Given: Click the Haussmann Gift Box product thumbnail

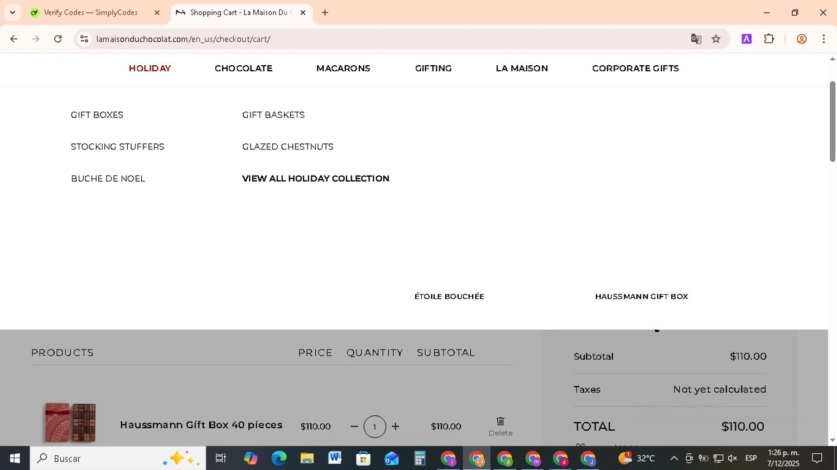Looking at the screenshot, I should coord(70,422).
